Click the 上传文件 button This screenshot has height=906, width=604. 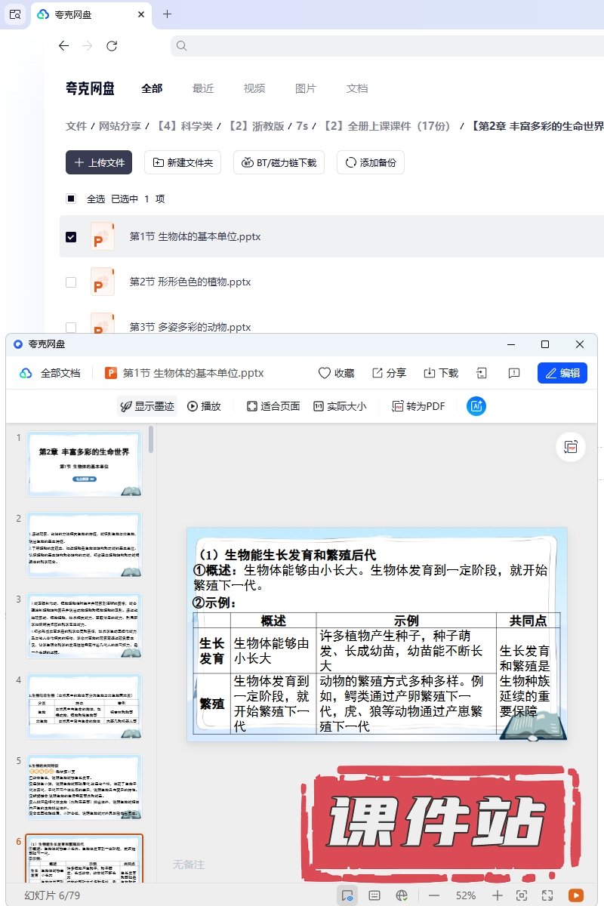coord(99,162)
